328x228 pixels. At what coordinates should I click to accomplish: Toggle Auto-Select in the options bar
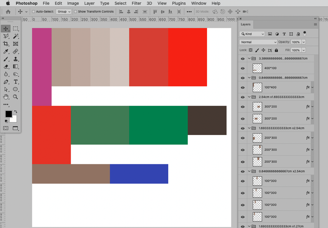(x=33, y=11)
